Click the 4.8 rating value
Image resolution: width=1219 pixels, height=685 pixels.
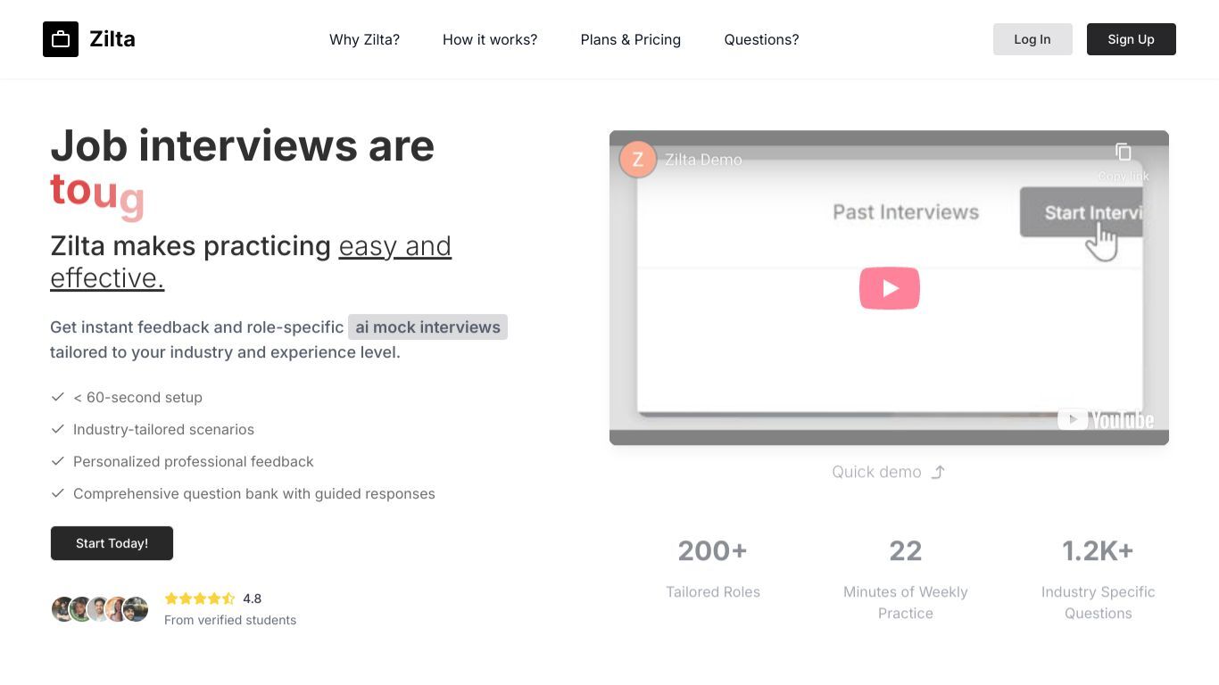[x=253, y=598]
